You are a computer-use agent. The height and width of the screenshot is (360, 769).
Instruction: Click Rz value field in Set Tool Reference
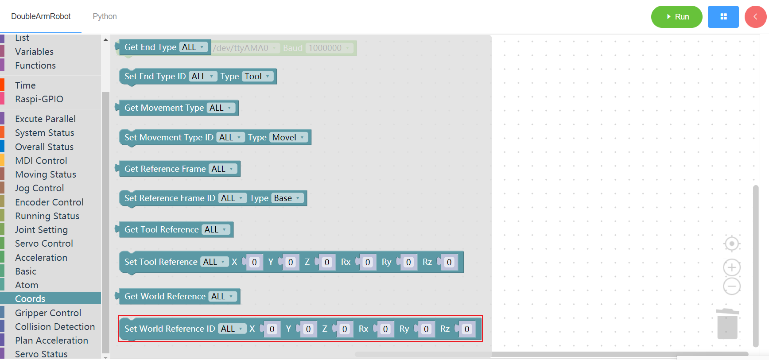coord(449,262)
